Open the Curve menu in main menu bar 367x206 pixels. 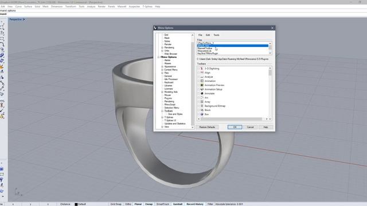[x=18, y=6]
